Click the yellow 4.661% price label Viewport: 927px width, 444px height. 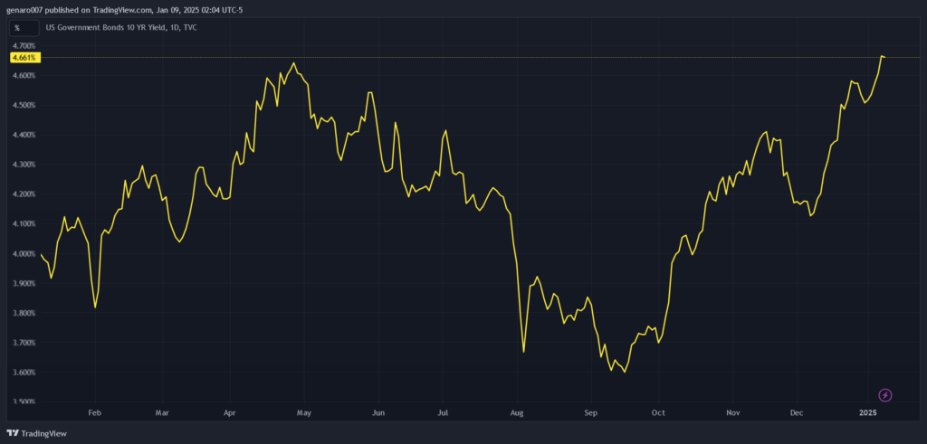24,58
